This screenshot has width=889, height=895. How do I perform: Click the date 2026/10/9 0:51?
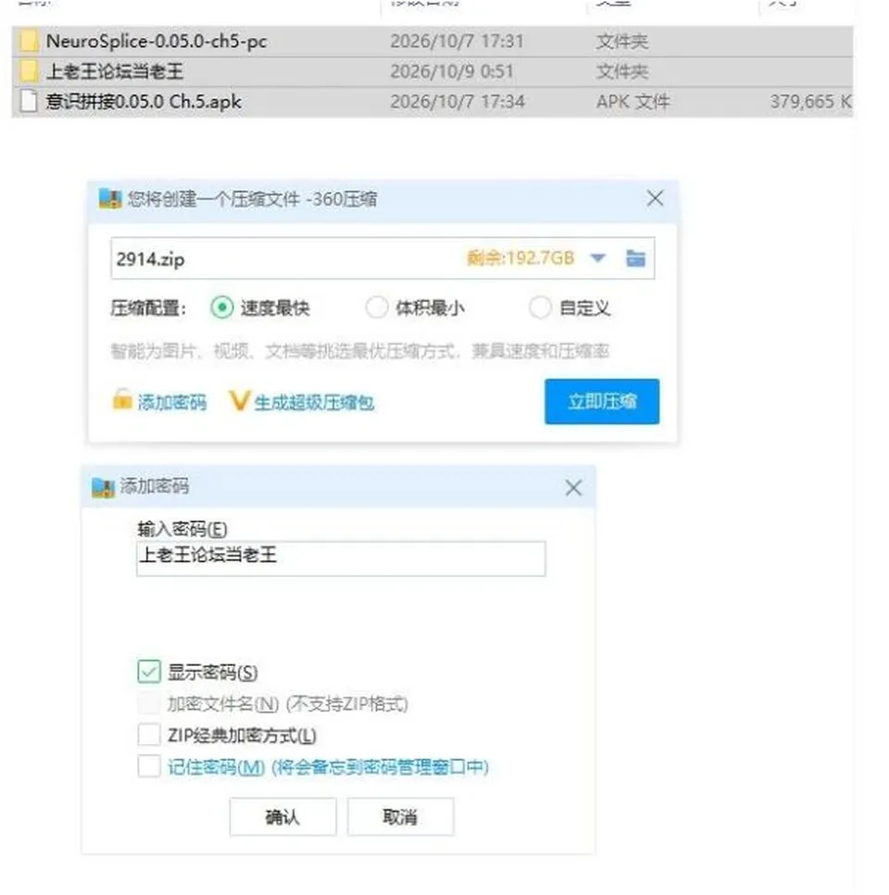[452, 71]
